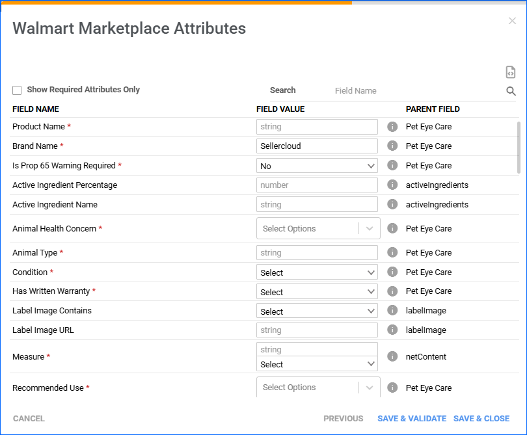
Task: Click the search magnifier icon
Action: (511, 91)
